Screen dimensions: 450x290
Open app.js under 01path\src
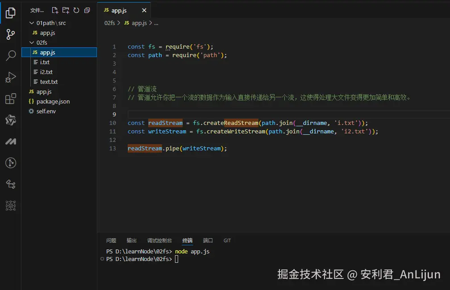pos(59,33)
